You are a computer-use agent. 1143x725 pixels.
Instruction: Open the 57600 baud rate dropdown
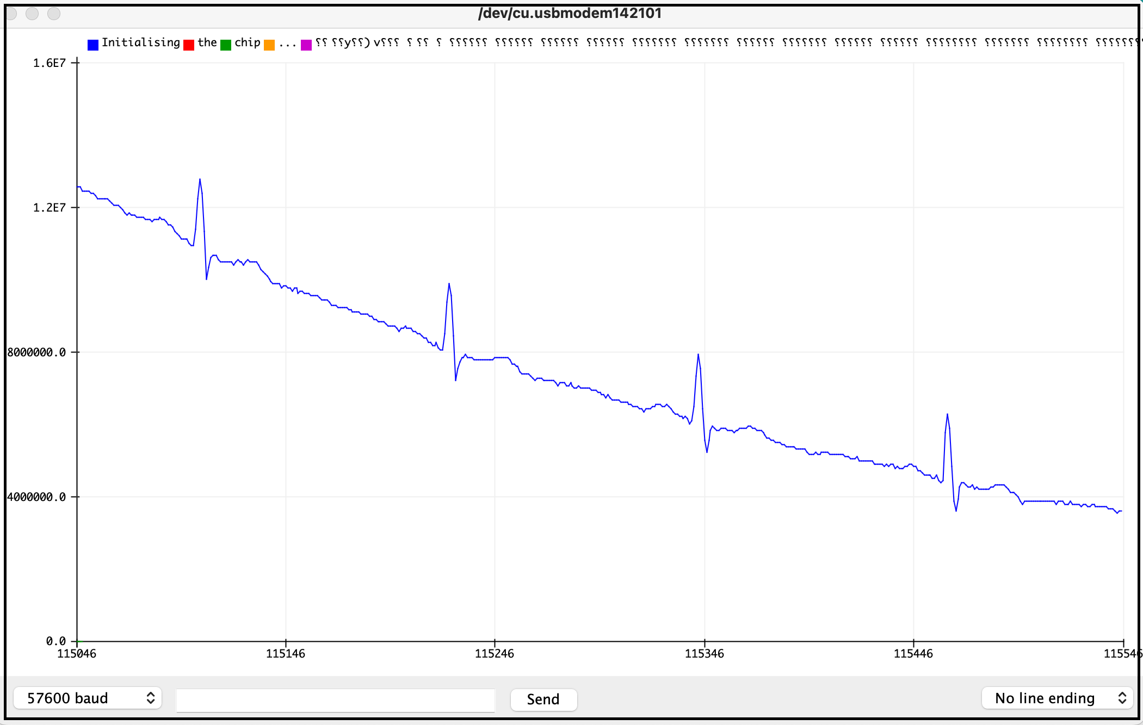[88, 698]
